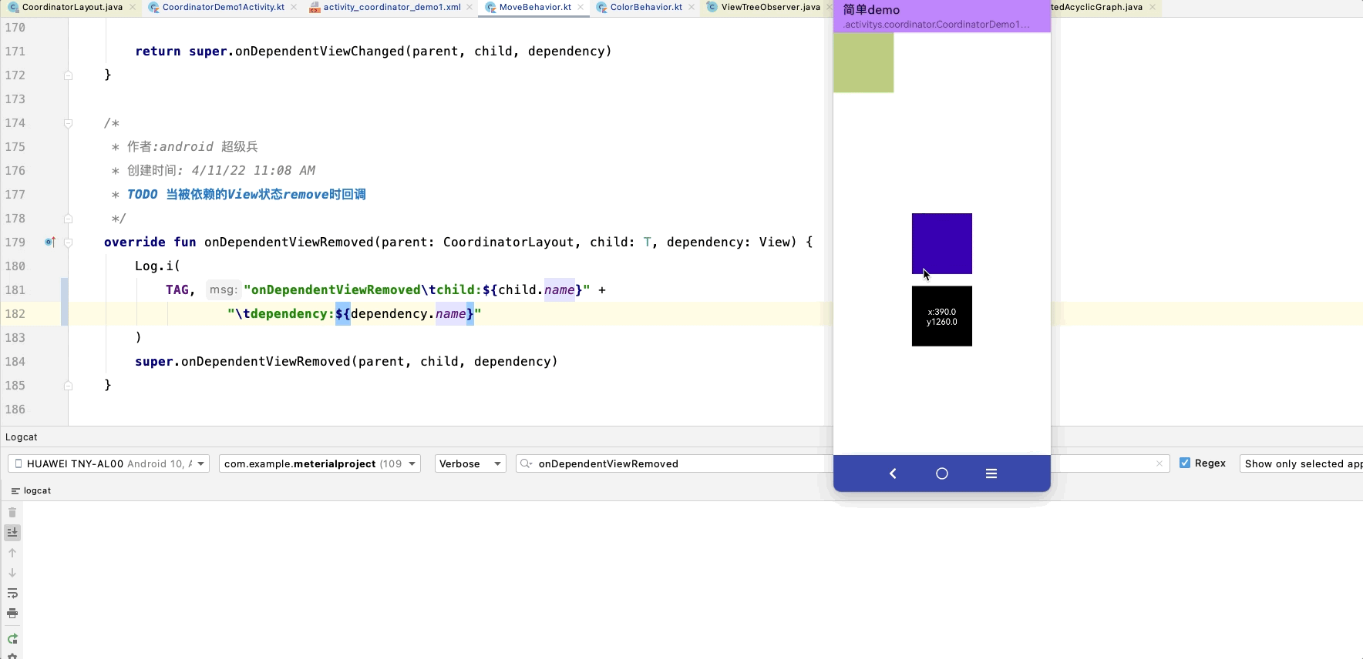Click the olive green square in phone preview

click(863, 62)
